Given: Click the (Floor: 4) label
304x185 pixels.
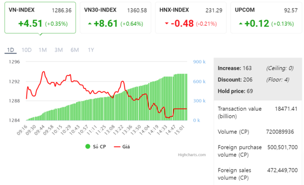Looking at the screenshot, I should (x=278, y=79).
